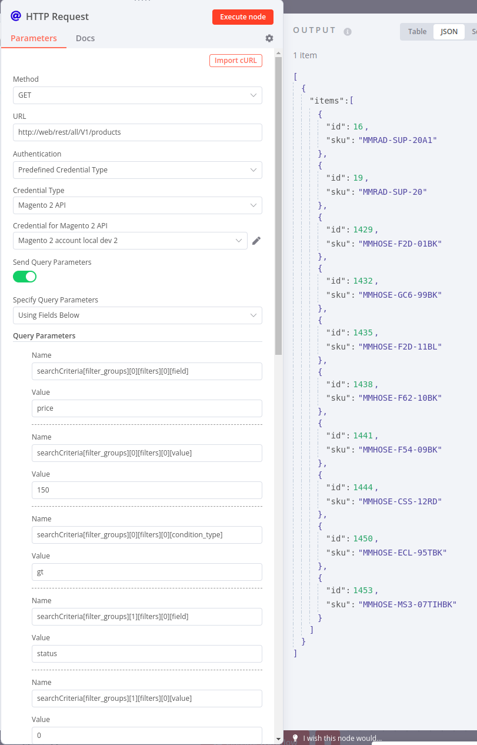Click the Execute node button
This screenshot has width=477, height=745.
pos(243,16)
